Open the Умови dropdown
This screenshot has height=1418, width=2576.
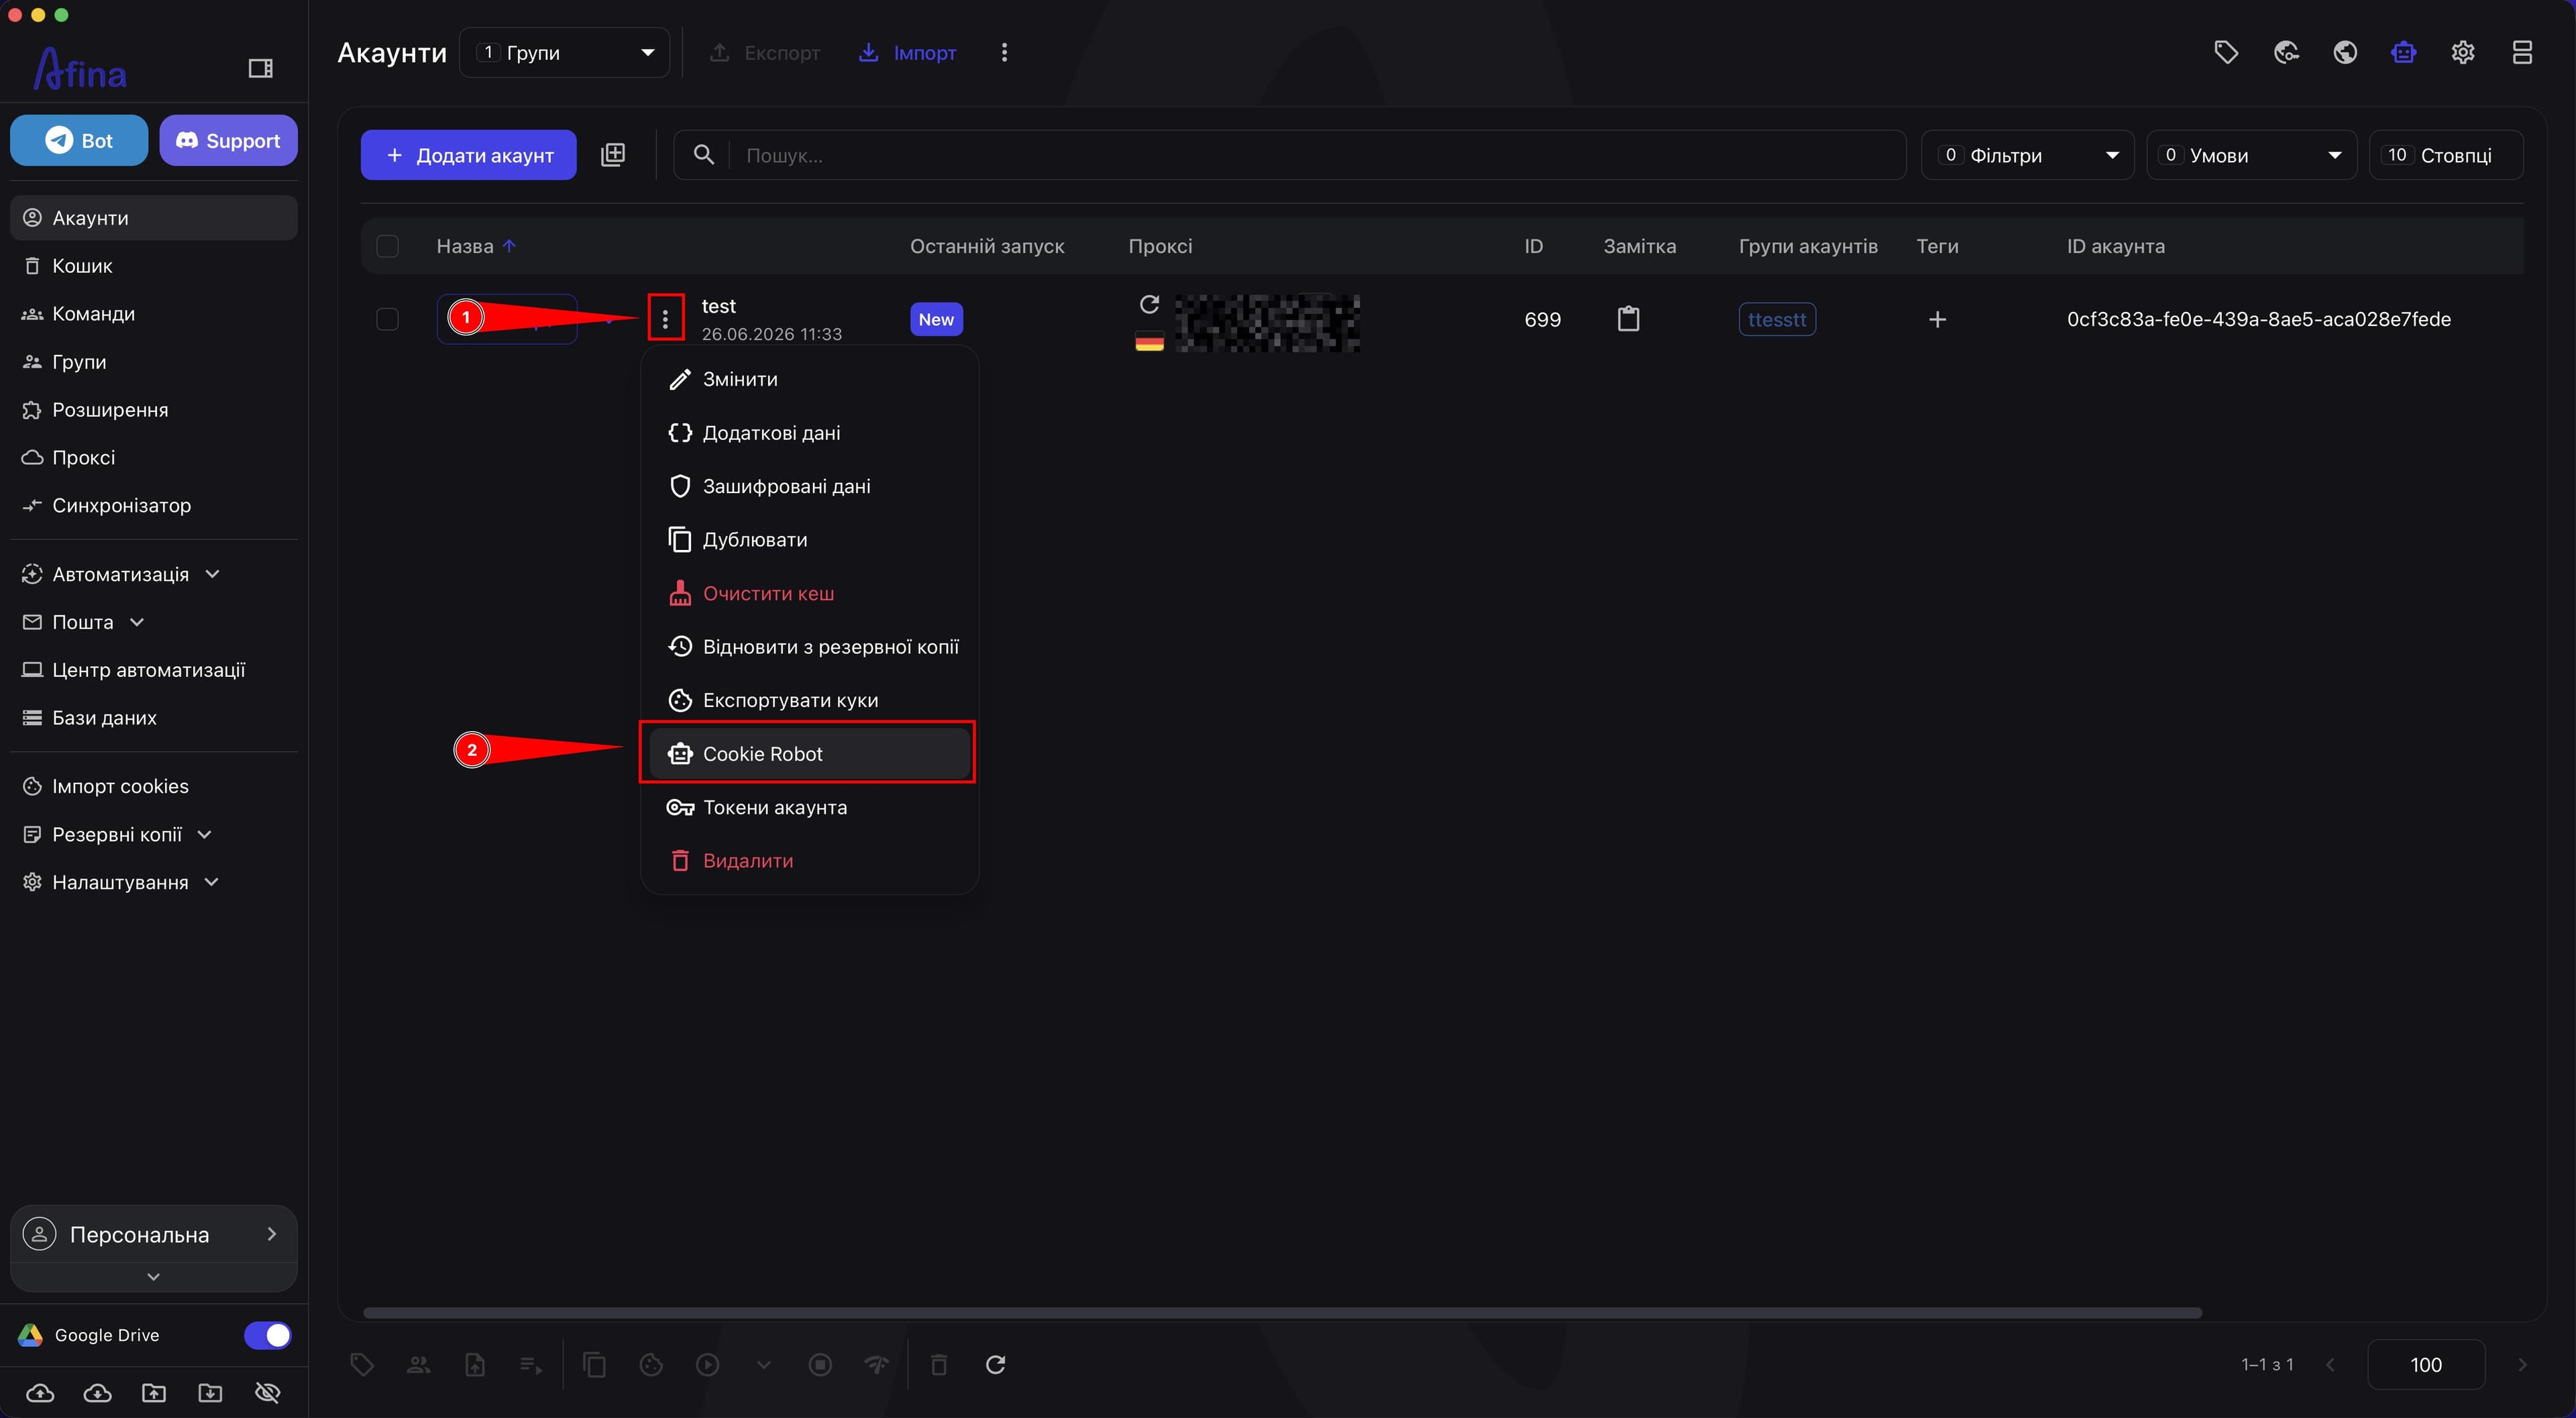point(2251,155)
